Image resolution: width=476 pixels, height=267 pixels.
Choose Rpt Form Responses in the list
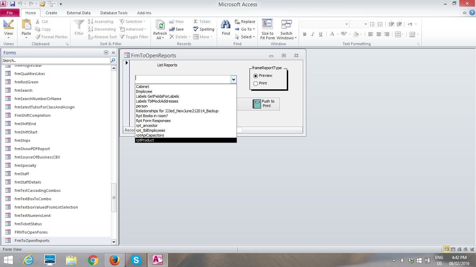(186, 121)
